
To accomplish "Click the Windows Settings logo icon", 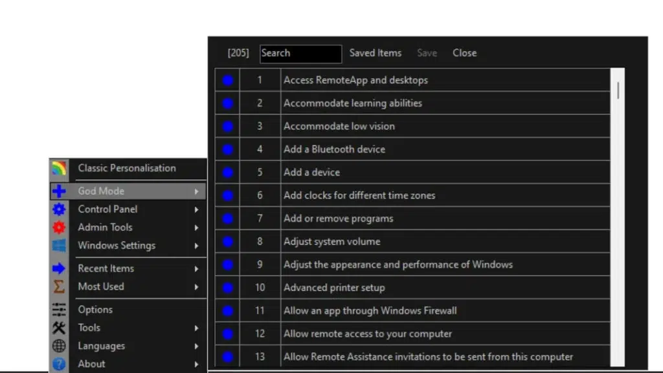I will pyautogui.click(x=59, y=246).
